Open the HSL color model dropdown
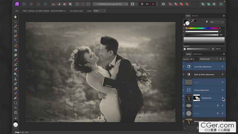238x134 pixels. [217, 22]
